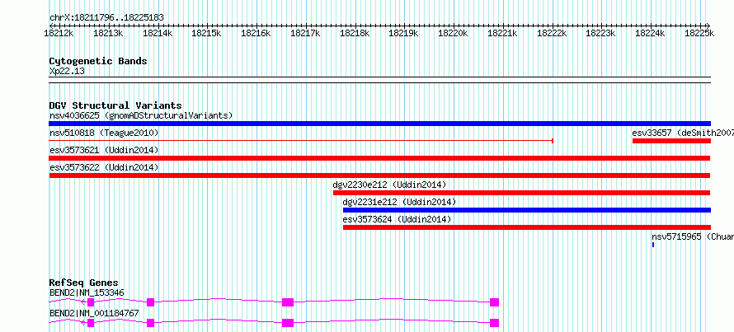The height and width of the screenshot is (332, 734).
Task: Open esv3573624 (Uddin2014) label
Action: pyautogui.click(x=397, y=219)
